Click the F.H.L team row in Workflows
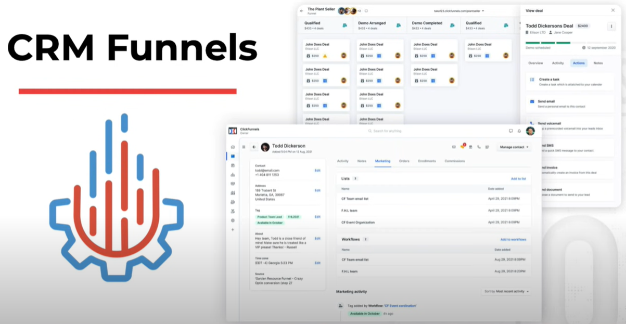 (433, 271)
